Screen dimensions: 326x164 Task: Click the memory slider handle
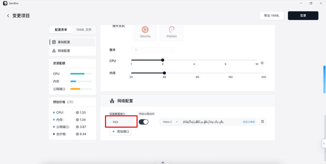tap(164, 73)
